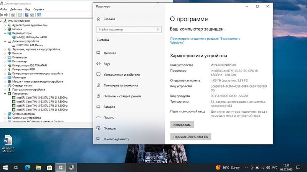Open the Справка menu in Device Manager
The width and height of the screenshot is (307, 172).
click(39, 9)
